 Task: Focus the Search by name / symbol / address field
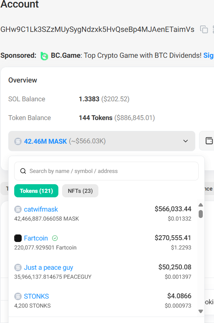point(106,171)
